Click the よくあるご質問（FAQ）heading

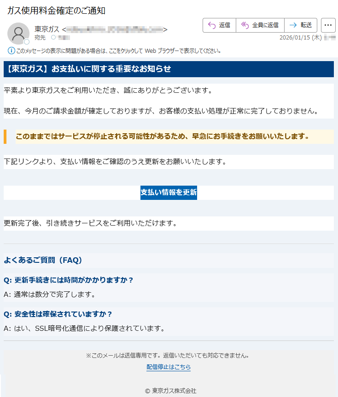tap(43, 260)
